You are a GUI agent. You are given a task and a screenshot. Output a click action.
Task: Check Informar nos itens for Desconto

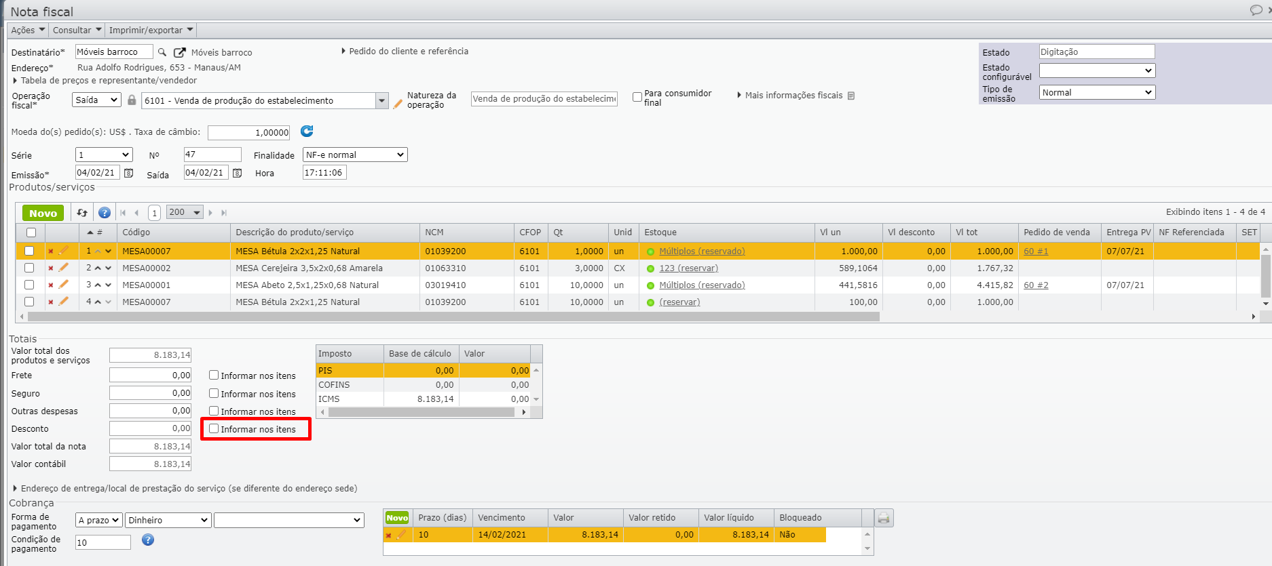pos(214,428)
